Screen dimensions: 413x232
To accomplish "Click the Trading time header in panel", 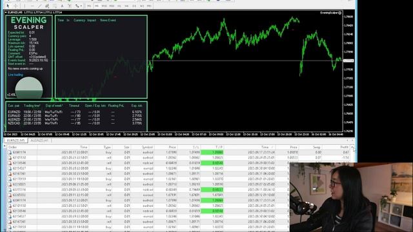I will tap(32, 106).
